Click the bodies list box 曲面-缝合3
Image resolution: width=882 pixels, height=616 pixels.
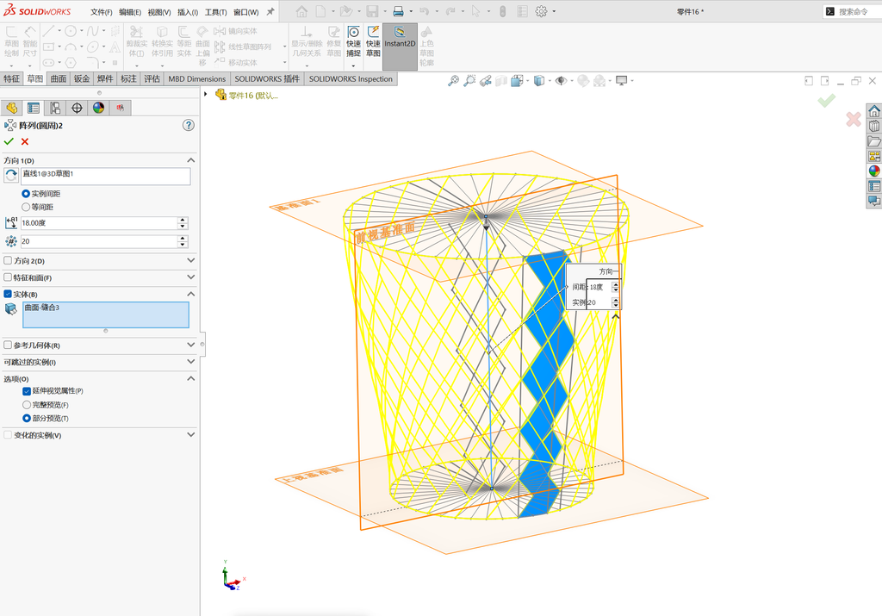(106, 315)
